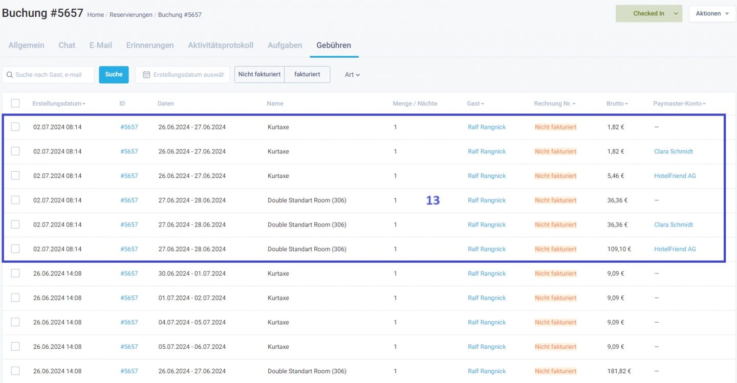
Task: Switch to the Allgemein tab
Action: pyautogui.click(x=27, y=45)
